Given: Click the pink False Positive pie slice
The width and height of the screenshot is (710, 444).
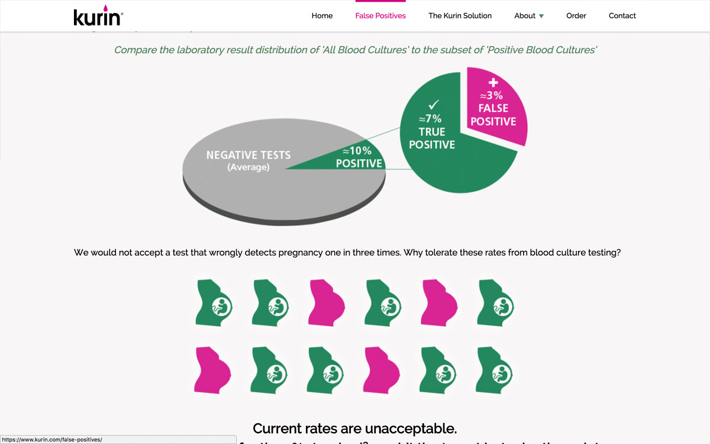Looking at the screenshot, I should [493, 104].
